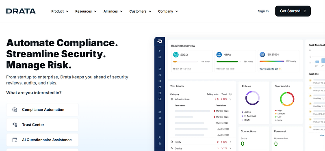The image size is (325, 151).
Task: Choose the Trust Center option
Action: pyautogui.click(x=43, y=125)
